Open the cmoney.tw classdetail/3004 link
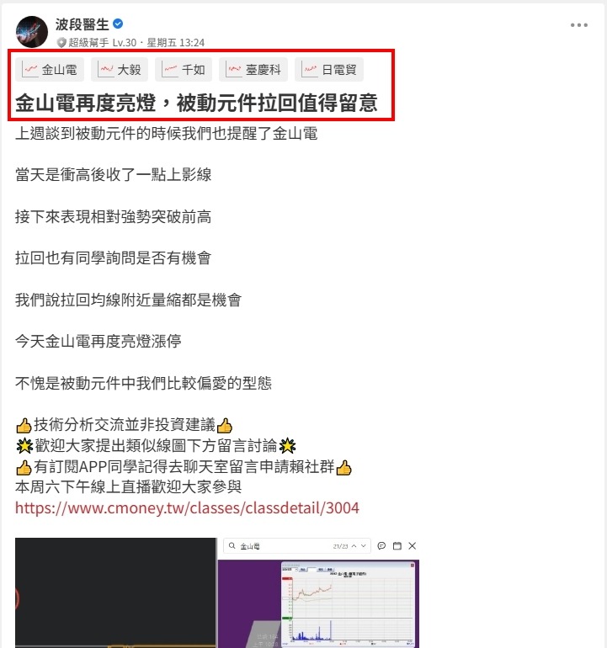Screen dimensions: 607x648 [x=187, y=507]
